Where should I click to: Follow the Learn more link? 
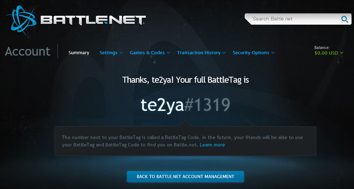coord(212,145)
